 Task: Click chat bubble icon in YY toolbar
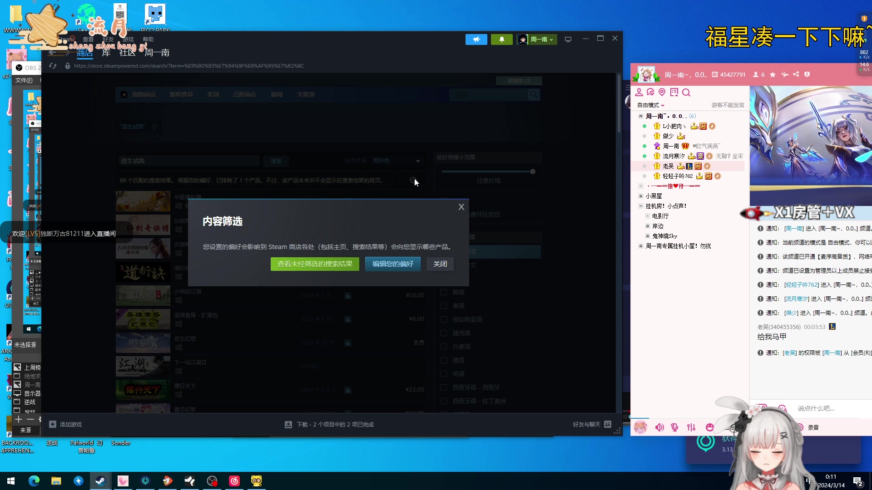point(650,93)
